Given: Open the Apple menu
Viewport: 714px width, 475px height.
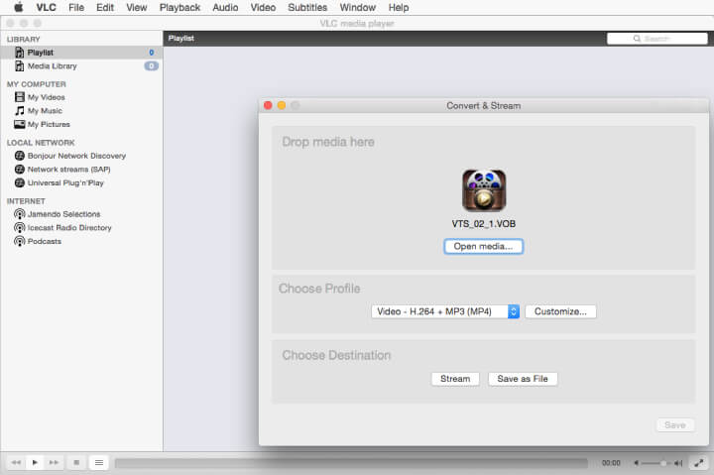Looking at the screenshot, I should pyautogui.click(x=19, y=7).
